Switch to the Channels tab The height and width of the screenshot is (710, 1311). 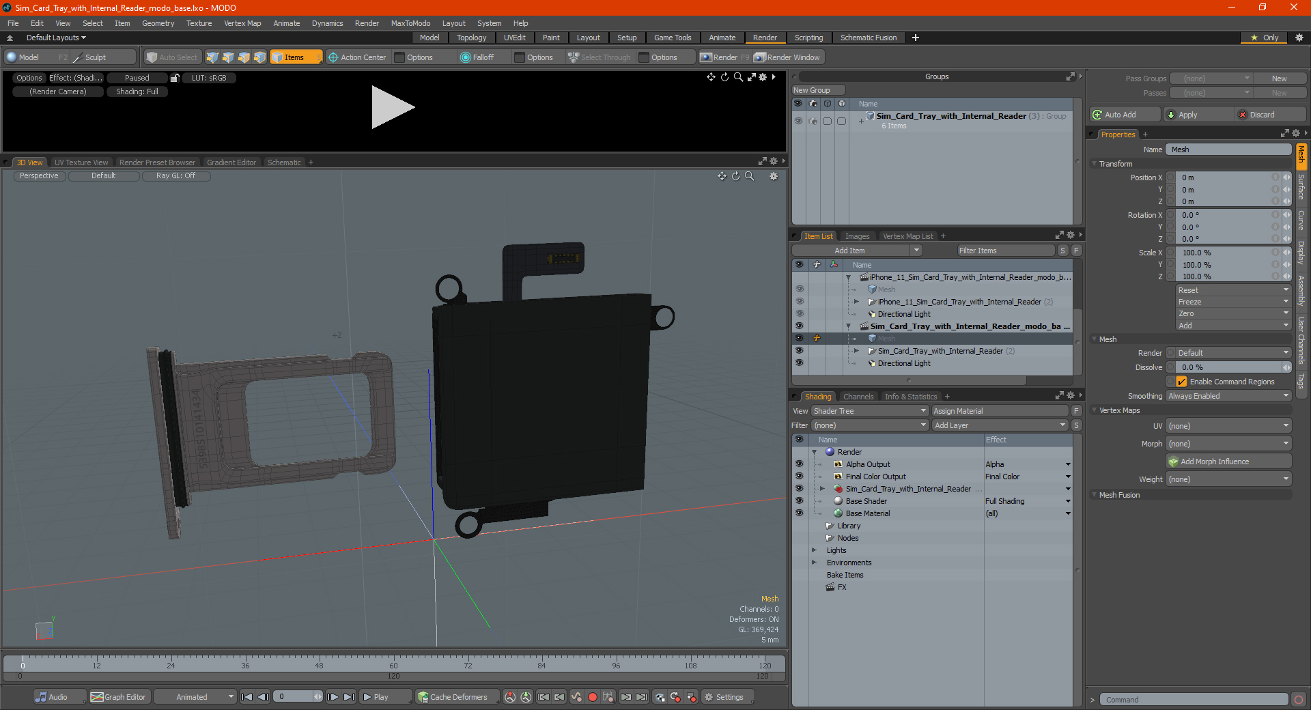pyautogui.click(x=858, y=397)
